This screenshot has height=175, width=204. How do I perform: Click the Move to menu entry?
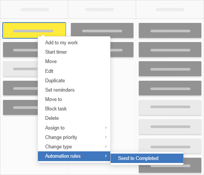74,99
